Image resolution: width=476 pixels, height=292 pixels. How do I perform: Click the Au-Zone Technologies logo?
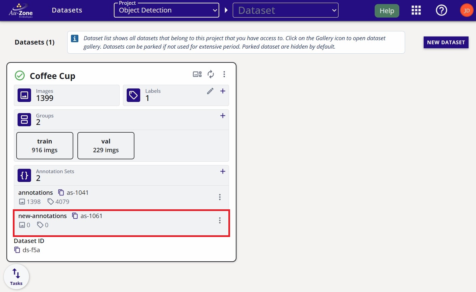coord(20,10)
